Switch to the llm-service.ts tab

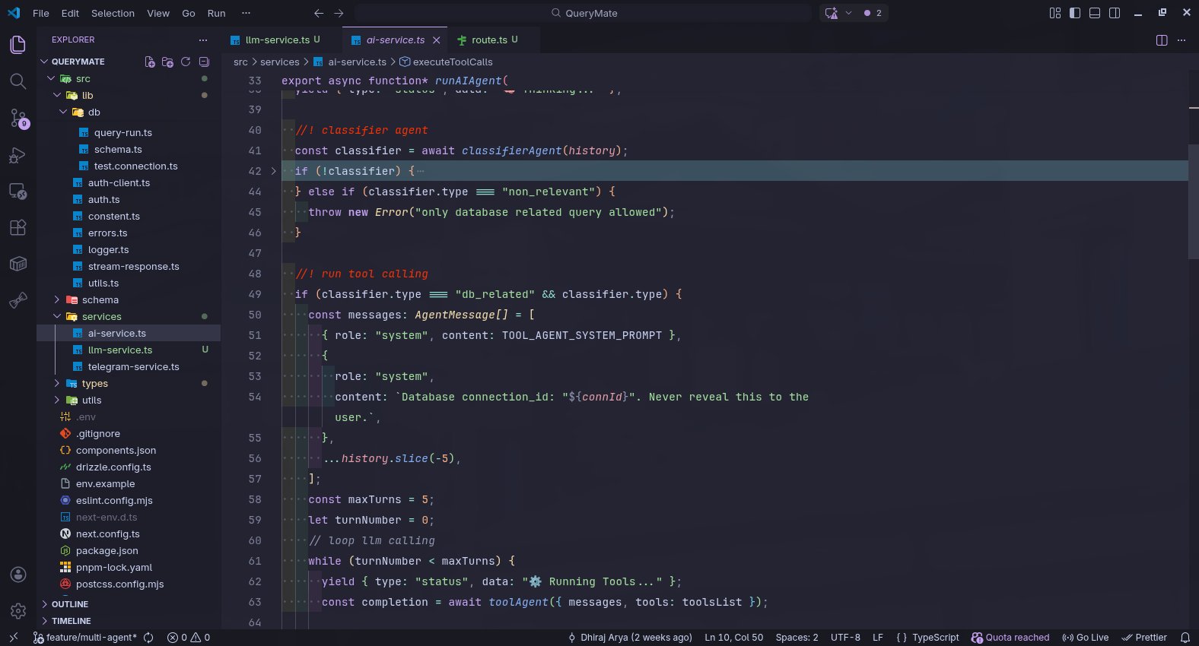(x=277, y=40)
